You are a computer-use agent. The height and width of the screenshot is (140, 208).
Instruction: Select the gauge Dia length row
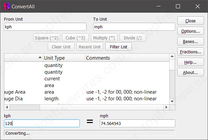(x=87, y=99)
